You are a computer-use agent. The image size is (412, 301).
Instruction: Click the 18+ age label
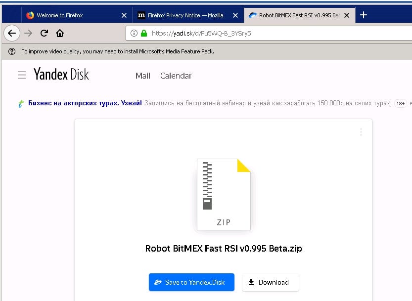pos(401,103)
